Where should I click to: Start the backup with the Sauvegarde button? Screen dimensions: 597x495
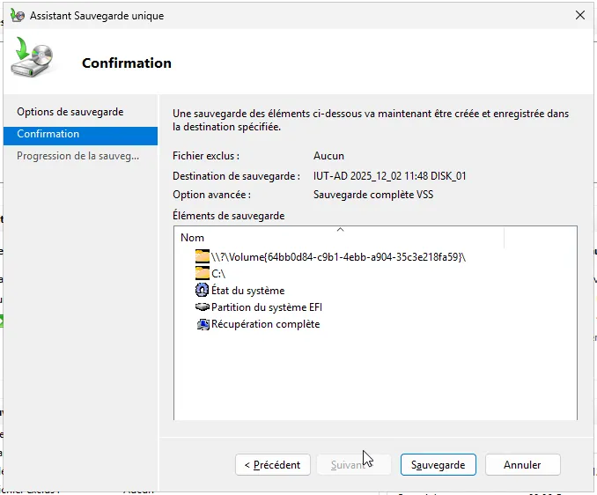pos(438,464)
